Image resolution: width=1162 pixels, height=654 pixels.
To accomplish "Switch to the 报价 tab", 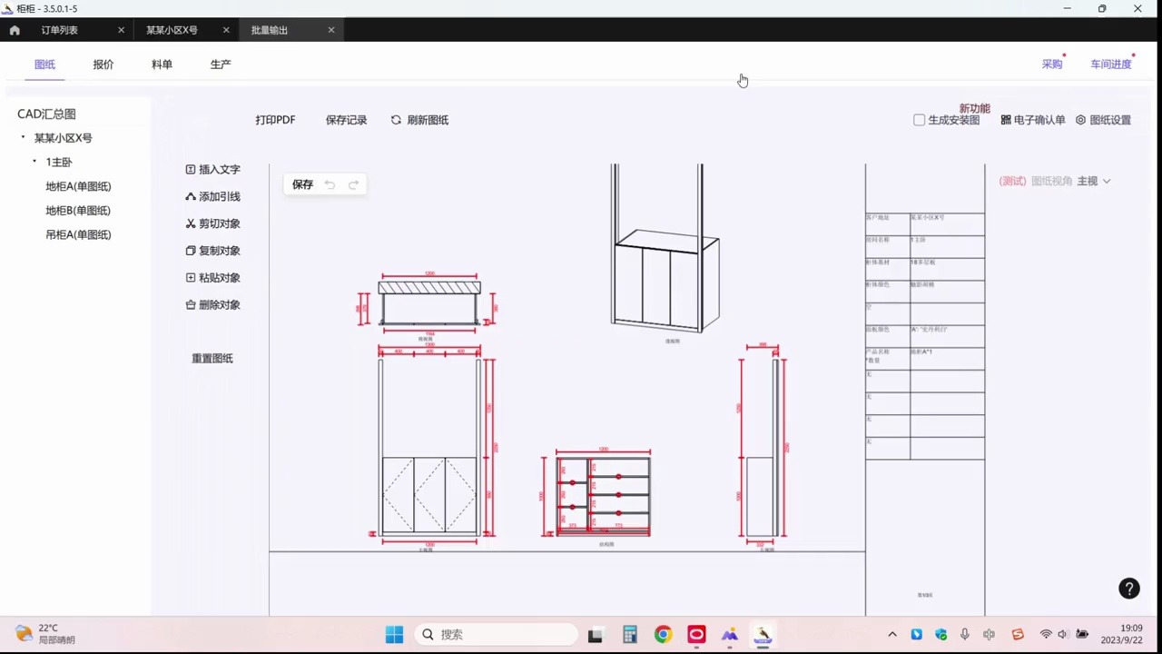I will tap(103, 64).
